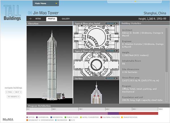Click the arrow icon left of INTRO

pyautogui.click(x=30, y=19)
